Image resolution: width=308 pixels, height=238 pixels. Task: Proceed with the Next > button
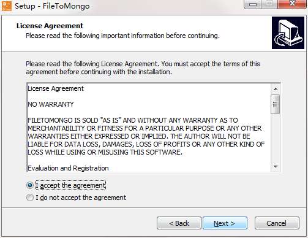point(225,223)
